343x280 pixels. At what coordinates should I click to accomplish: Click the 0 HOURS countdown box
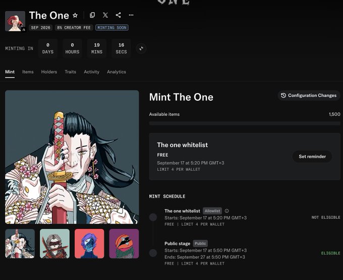point(72,48)
